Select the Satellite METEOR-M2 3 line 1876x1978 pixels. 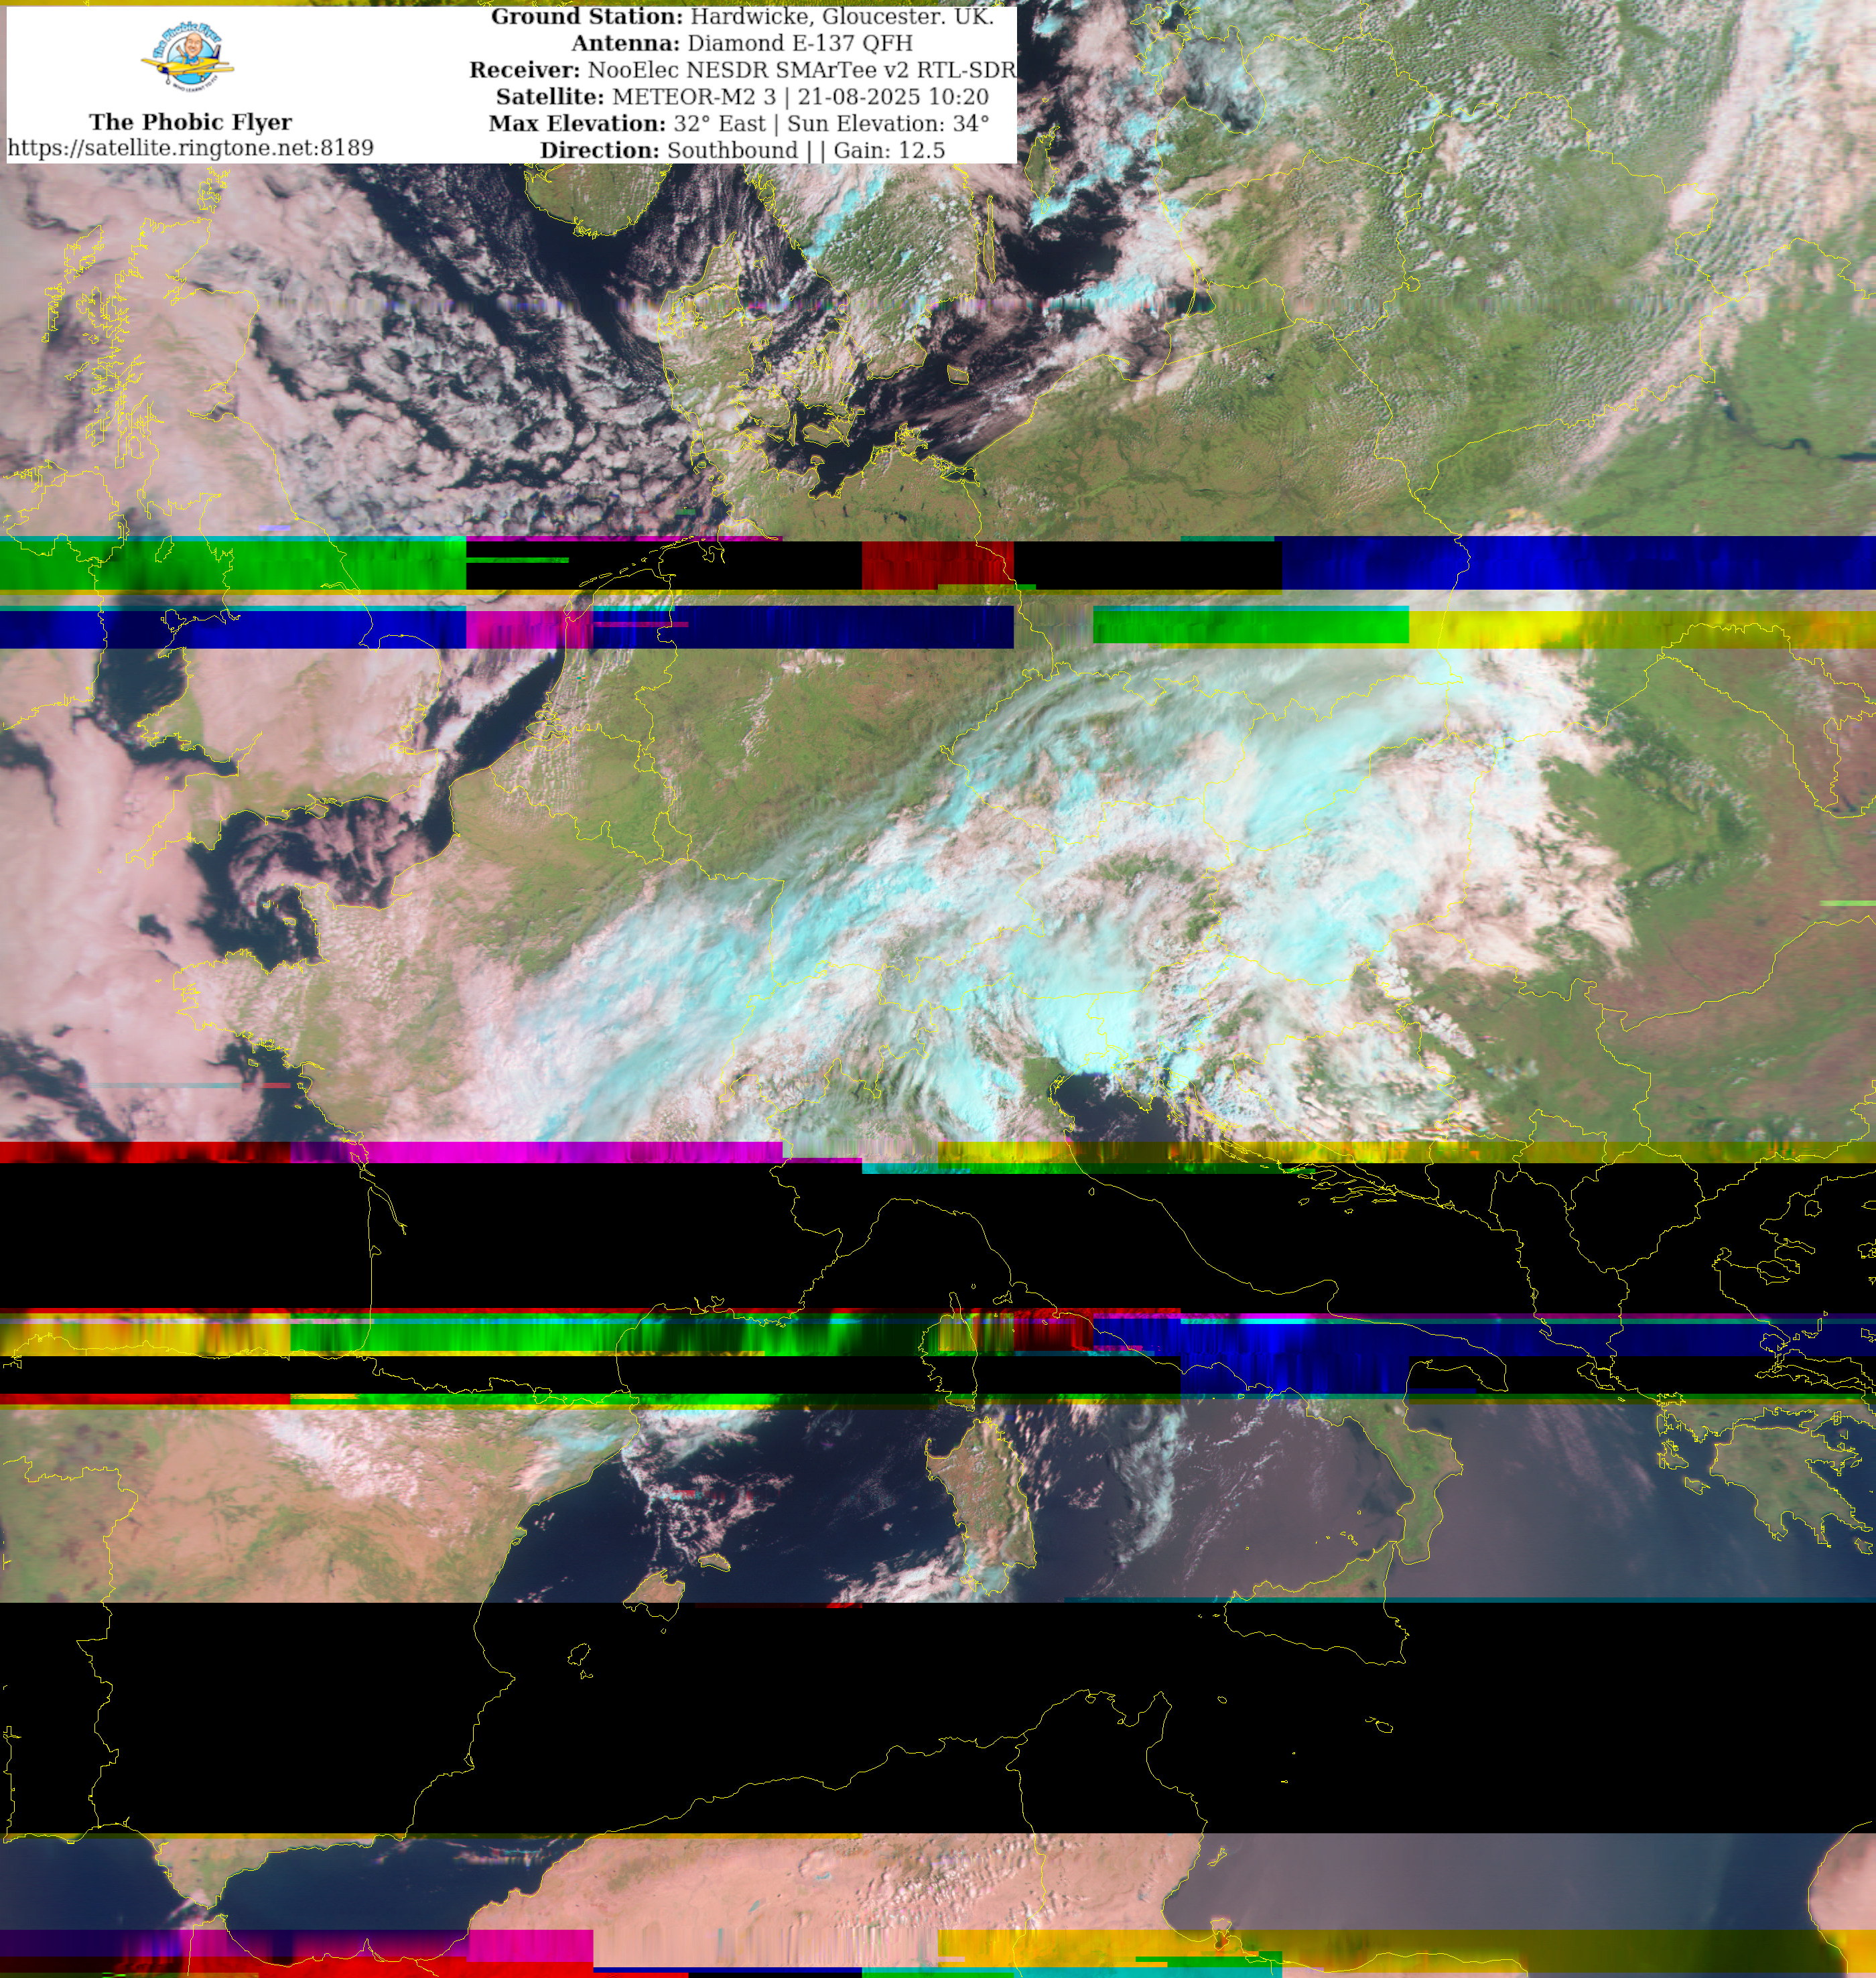[x=741, y=97]
